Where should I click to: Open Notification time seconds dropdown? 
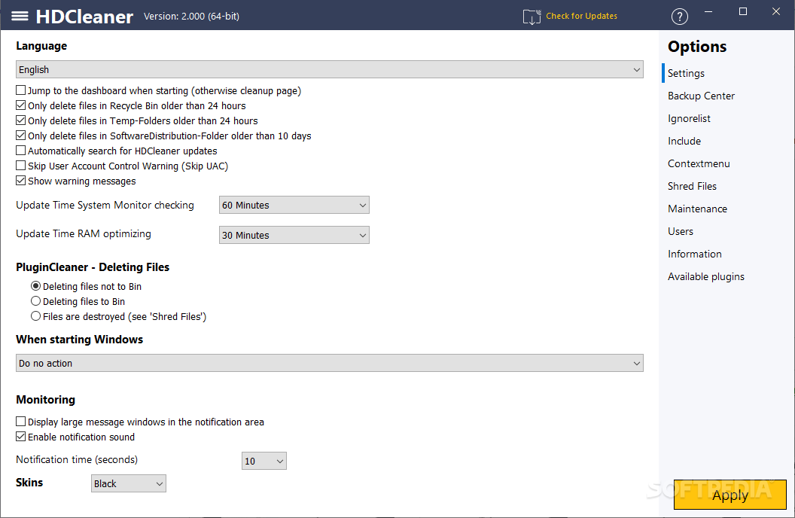[264, 462]
